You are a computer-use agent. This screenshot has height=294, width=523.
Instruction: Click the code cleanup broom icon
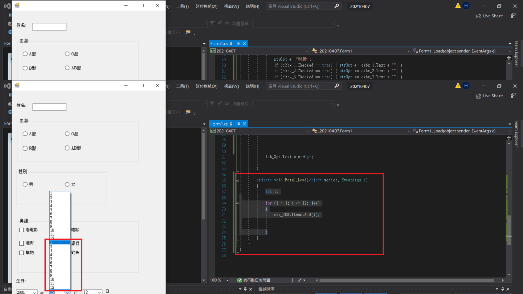(x=299, y=280)
